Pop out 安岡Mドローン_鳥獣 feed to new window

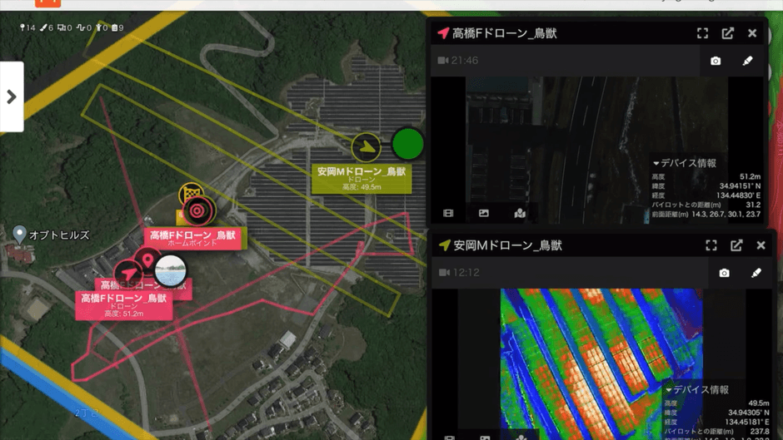pos(736,245)
